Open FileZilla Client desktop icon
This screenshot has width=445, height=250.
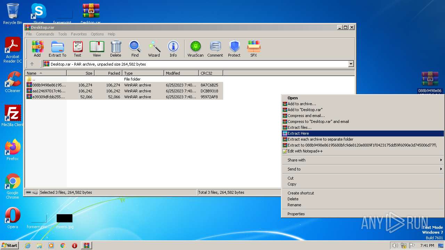(x=13, y=116)
